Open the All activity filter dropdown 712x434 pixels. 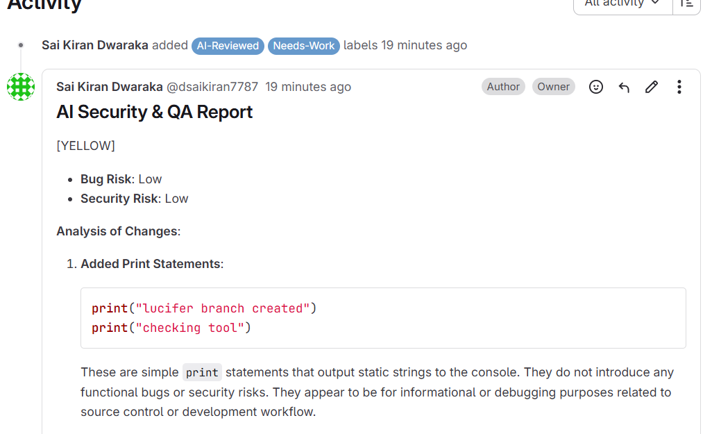click(x=622, y=4)
